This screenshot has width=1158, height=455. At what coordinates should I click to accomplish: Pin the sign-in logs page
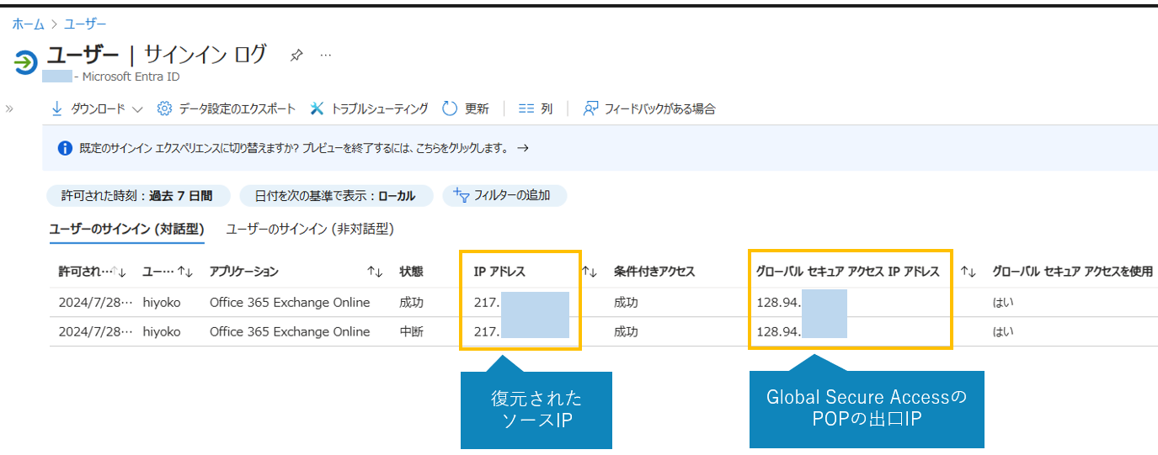[x=296, y=56]
